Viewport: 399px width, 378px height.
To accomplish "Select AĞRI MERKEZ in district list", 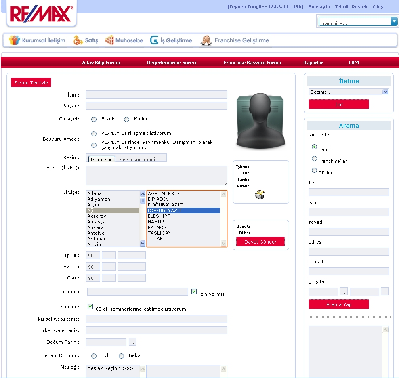I will pos(183,193).
